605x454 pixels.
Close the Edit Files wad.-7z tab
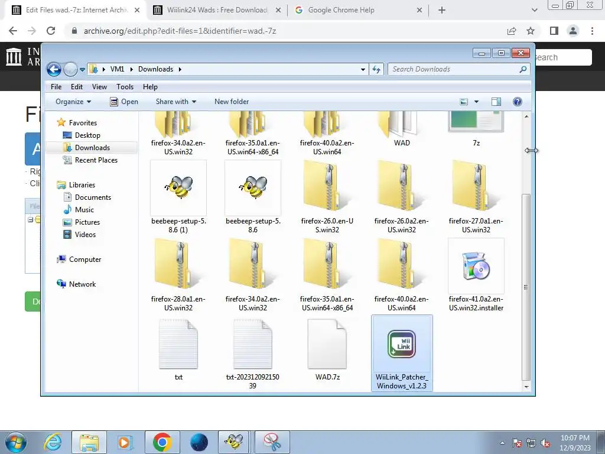137,10
